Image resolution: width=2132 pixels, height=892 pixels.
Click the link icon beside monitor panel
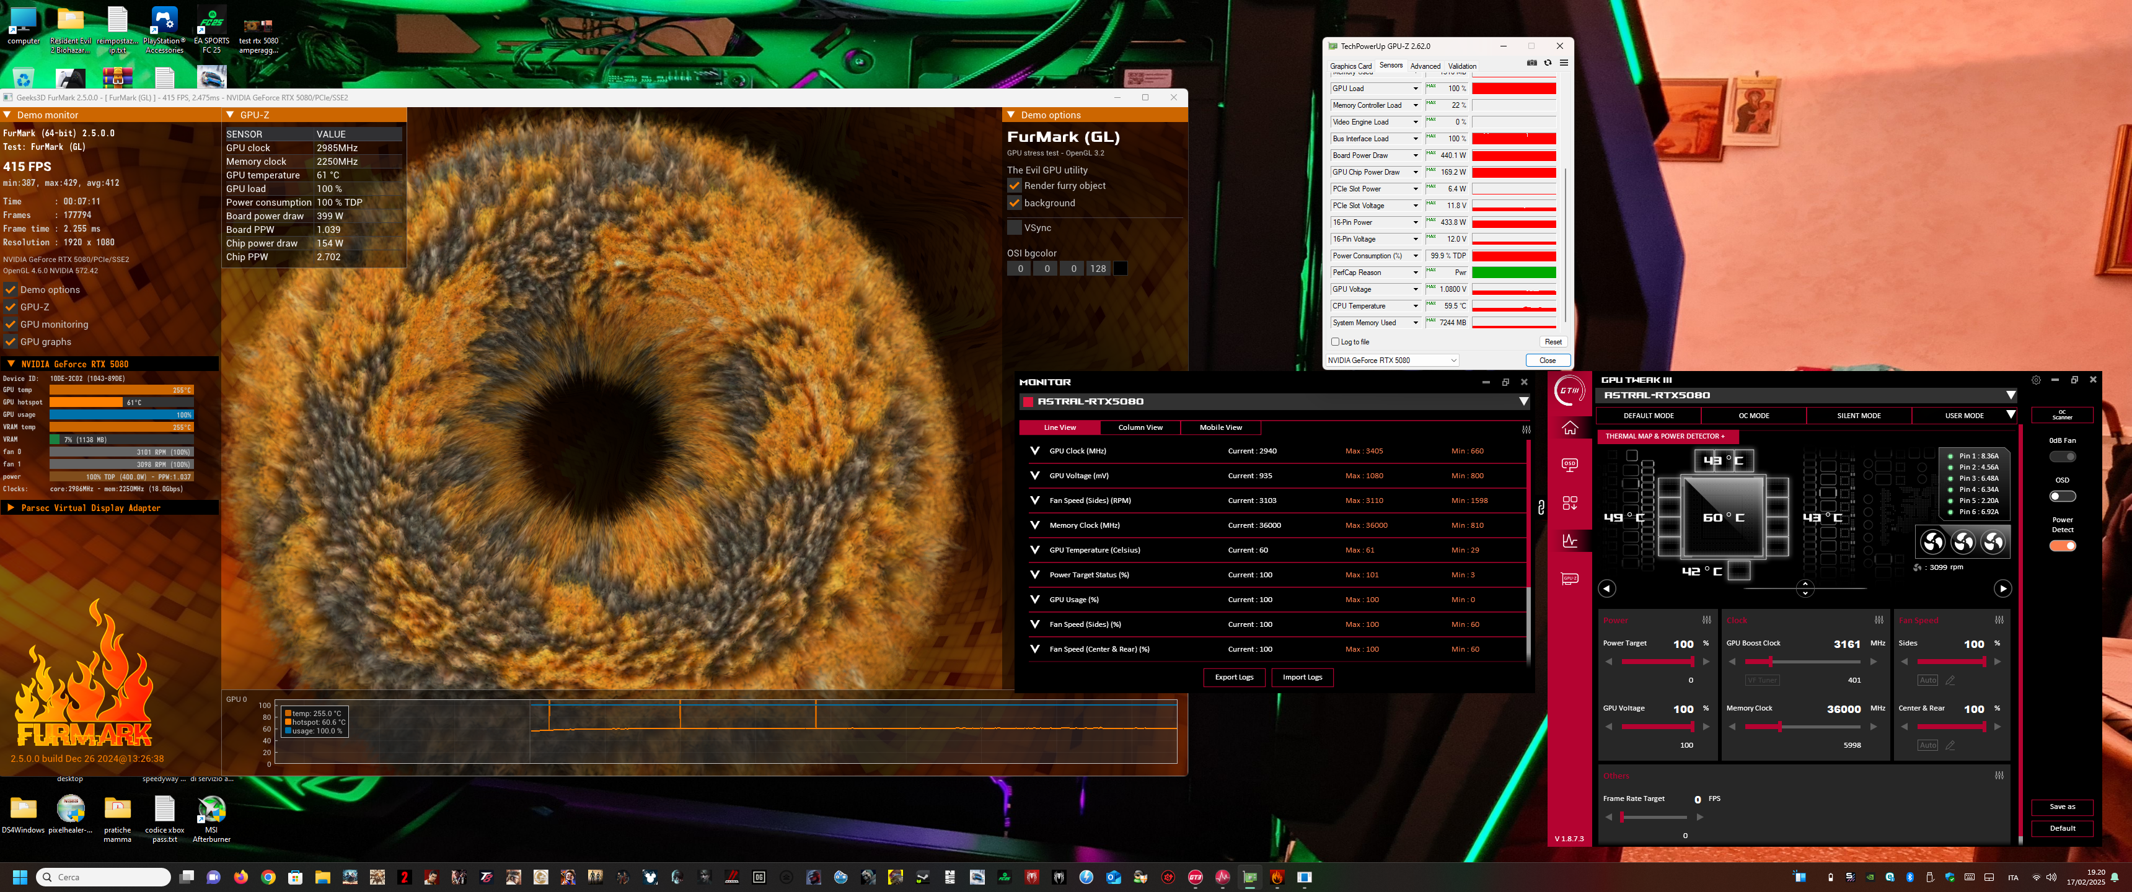coord(1540,507)
